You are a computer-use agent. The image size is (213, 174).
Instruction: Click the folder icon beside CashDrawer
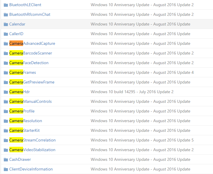click(x=6, y=160)
